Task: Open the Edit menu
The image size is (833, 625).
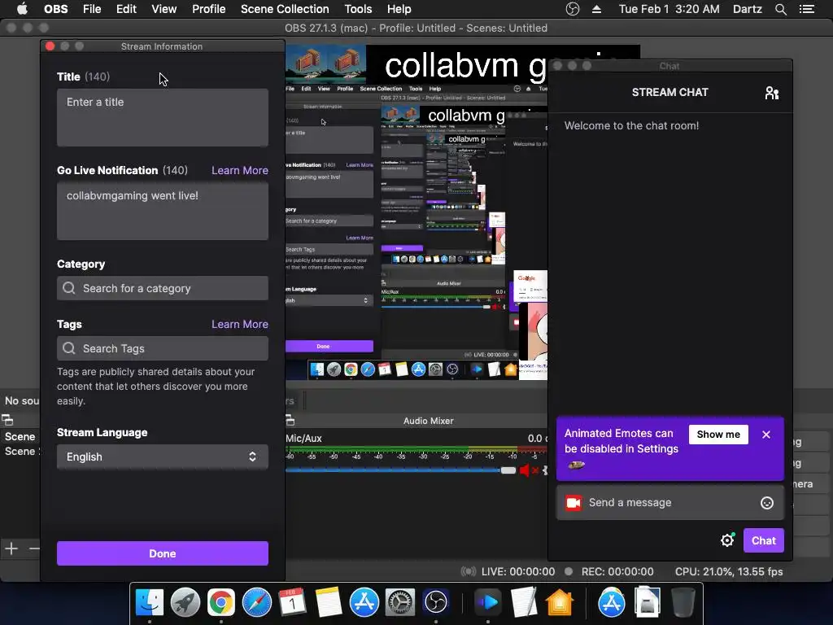Action: 126,9
